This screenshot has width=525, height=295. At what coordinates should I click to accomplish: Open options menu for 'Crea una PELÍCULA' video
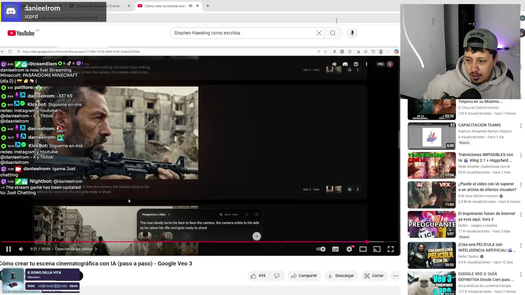coord(521,246)
